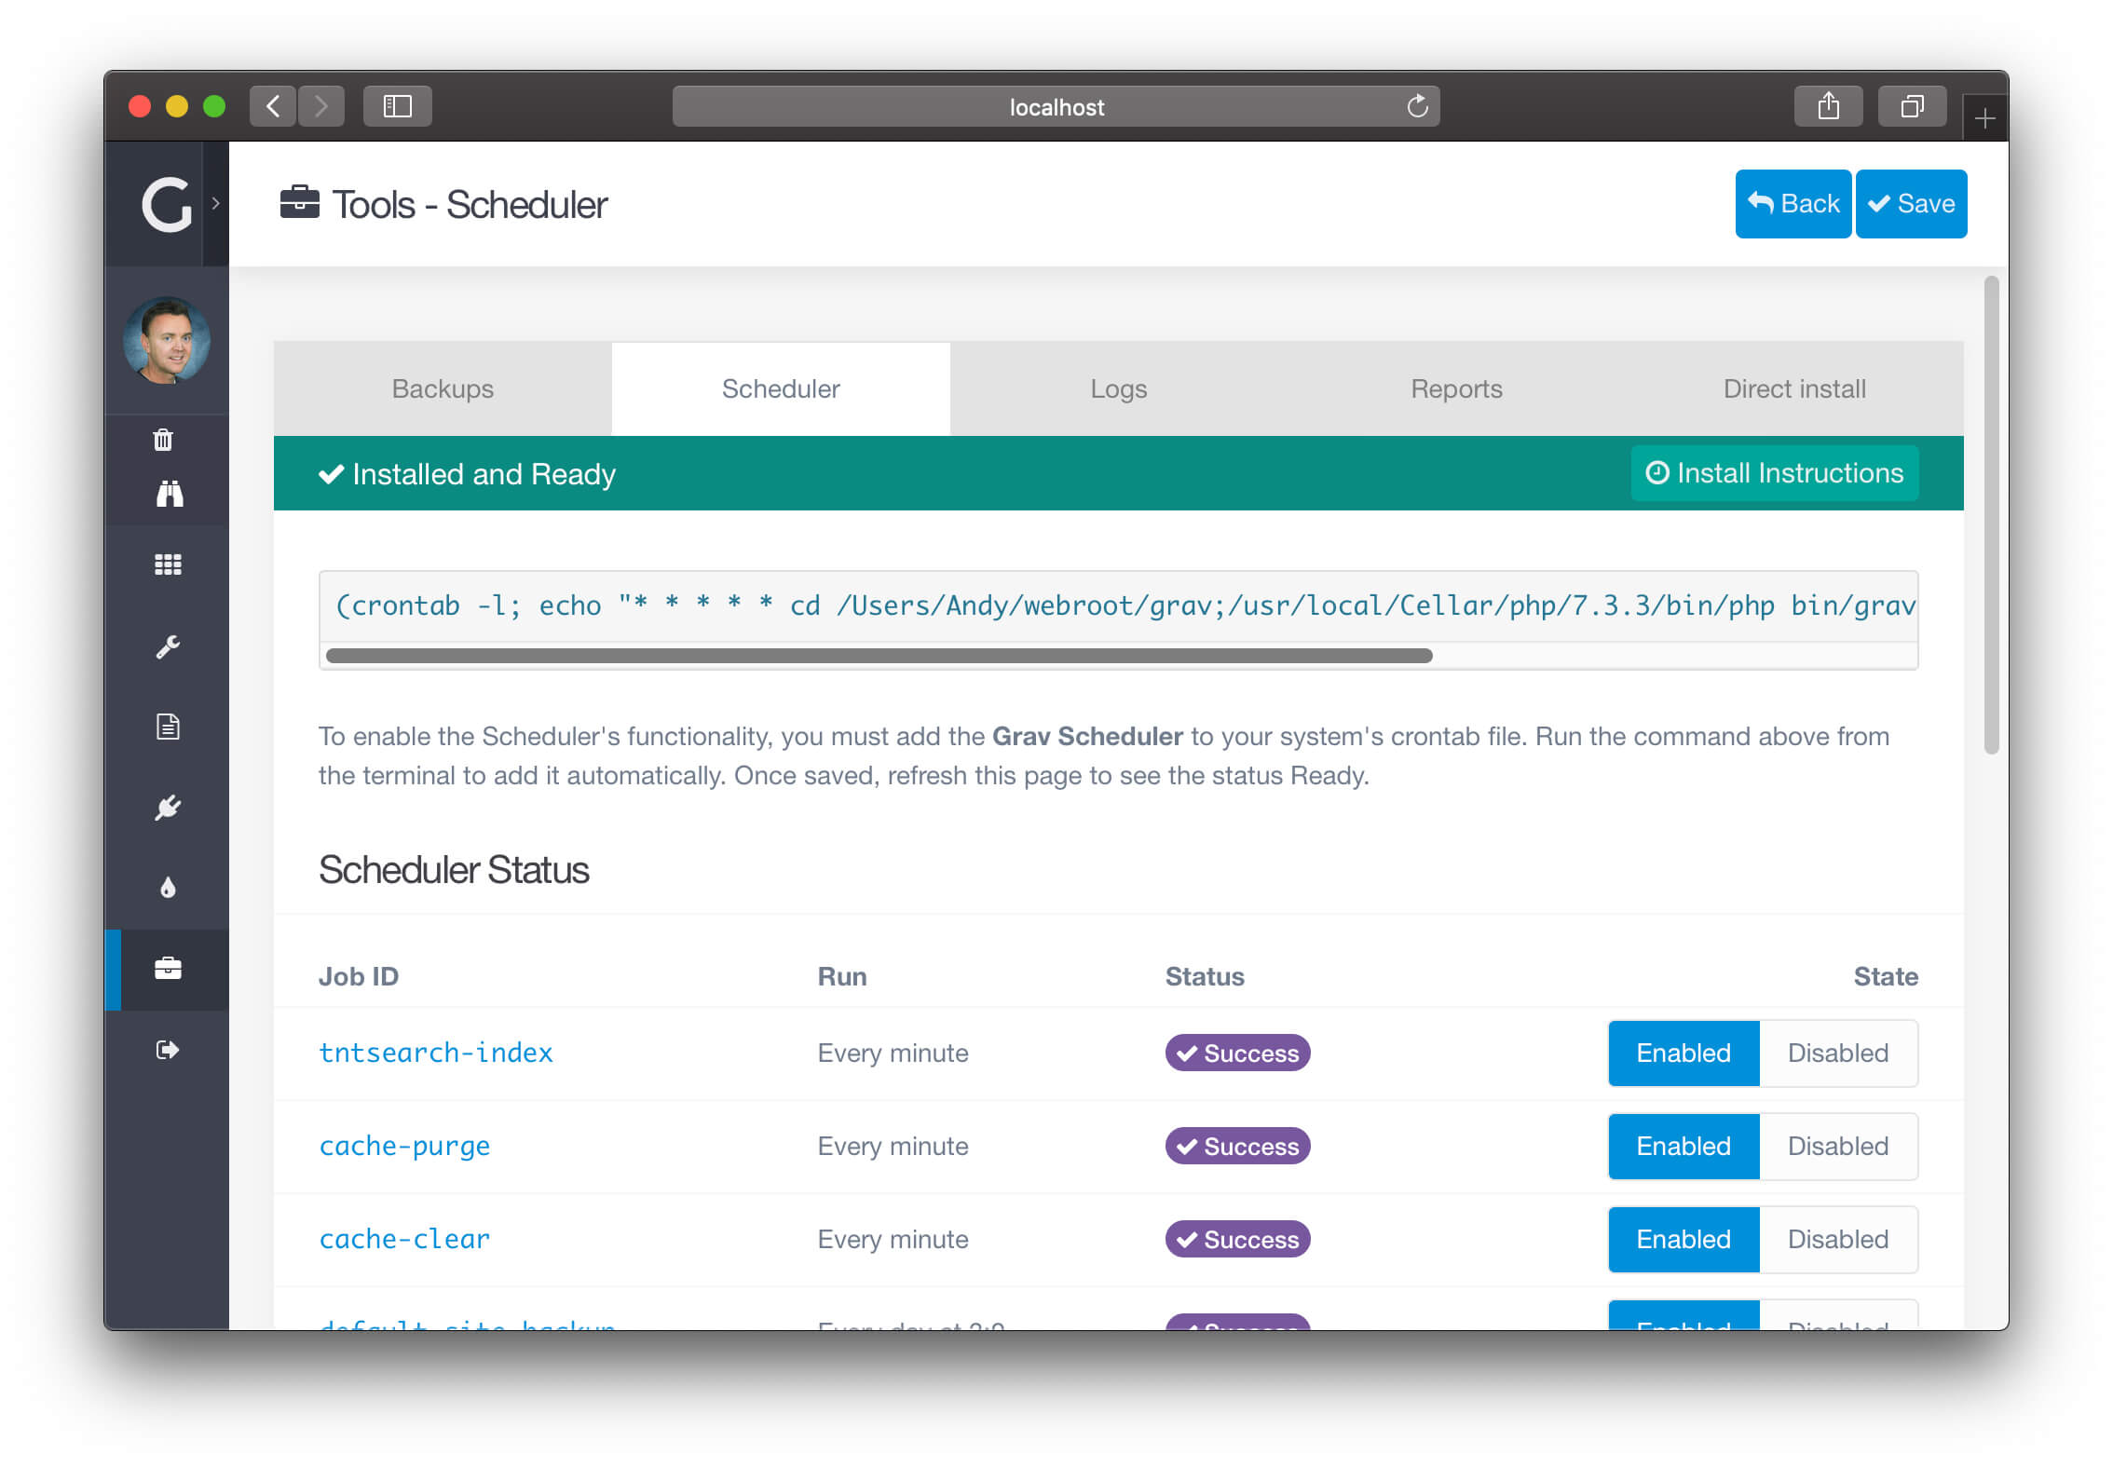Viewport: 2113px width, 1468px height.
Task: Disable the cache-purge scheduler job
Action: [1837, 1147]
